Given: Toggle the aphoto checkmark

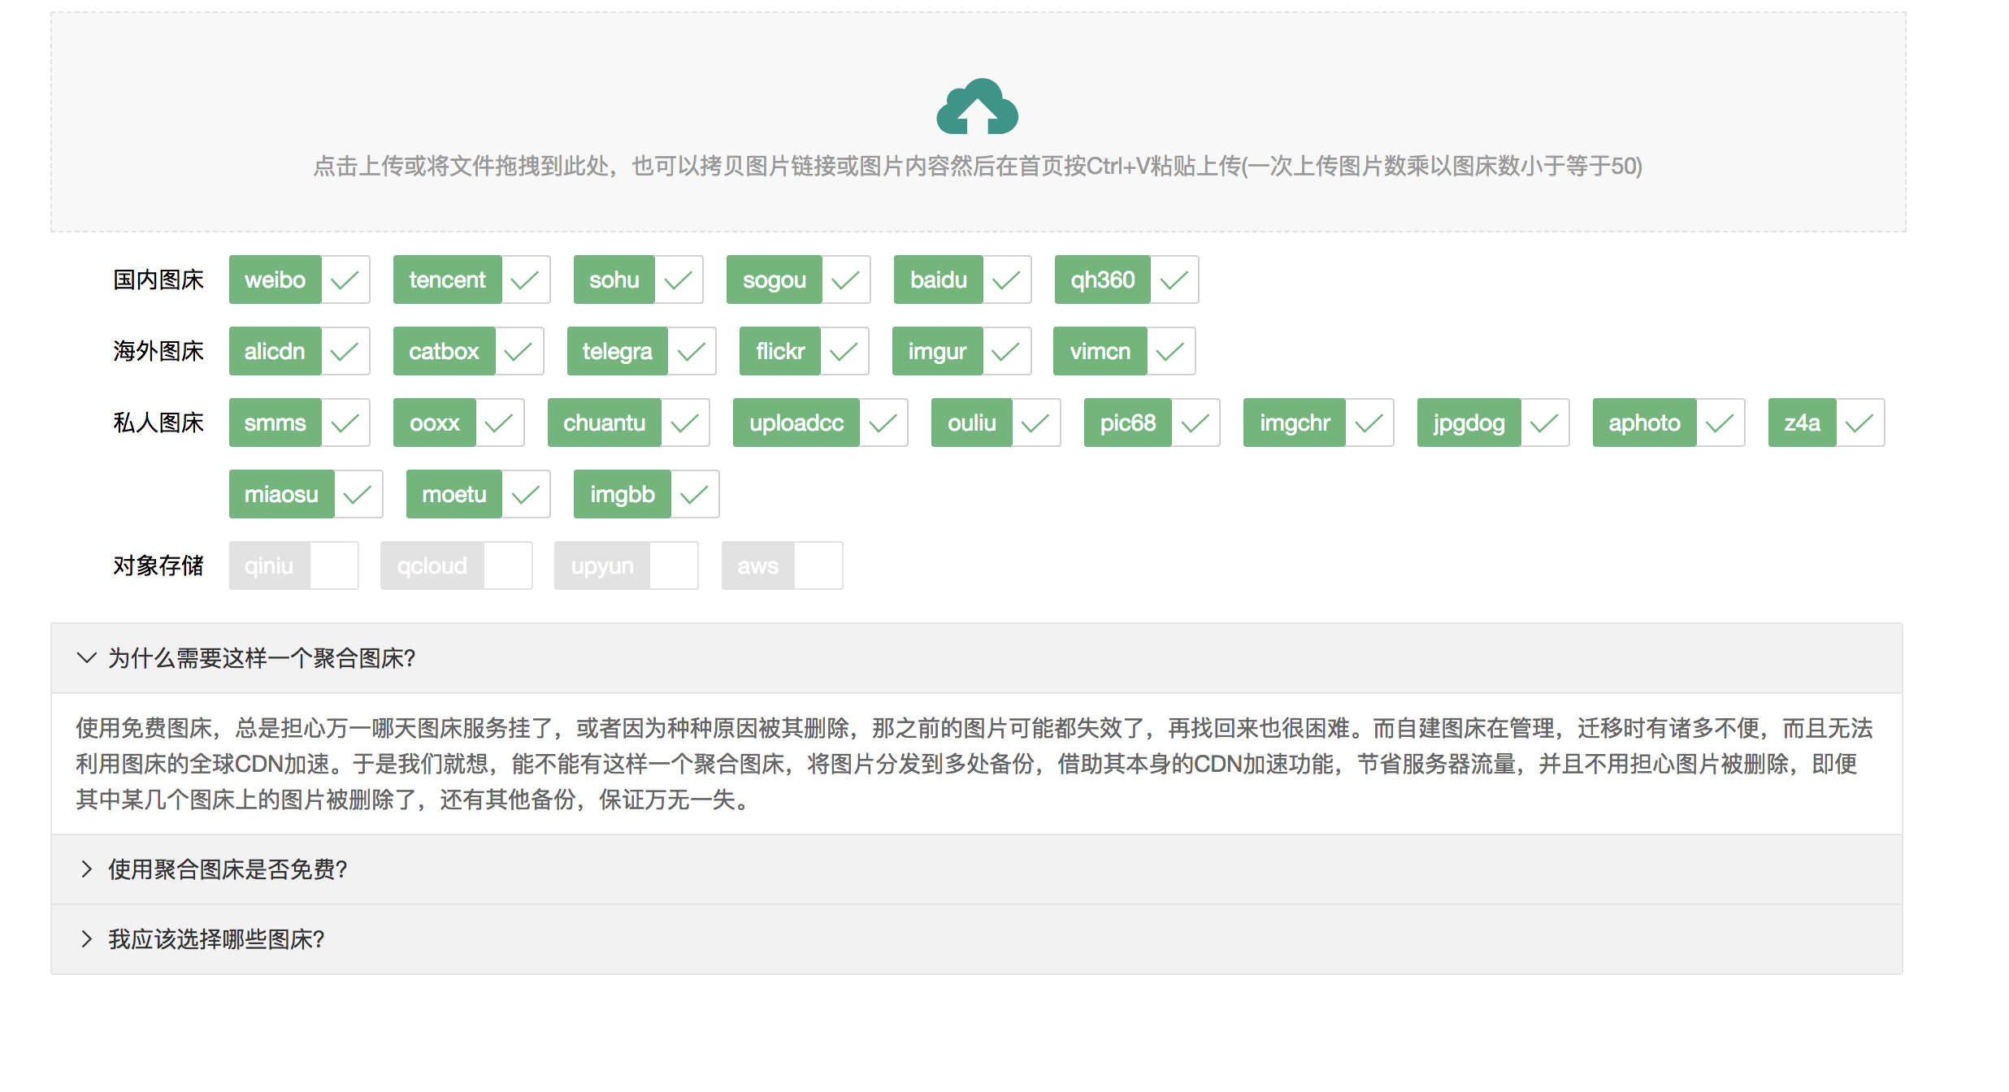Looking at the screenshot, I should click(1720, 422).
